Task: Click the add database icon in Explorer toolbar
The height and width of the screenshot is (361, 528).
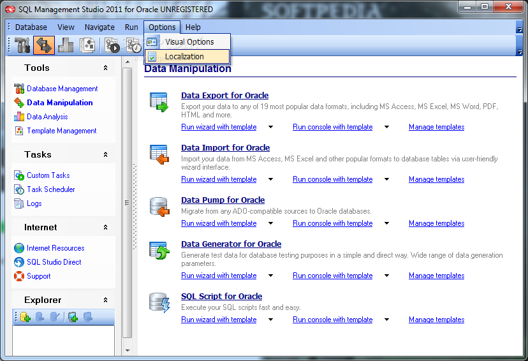Action: (26, 317)
